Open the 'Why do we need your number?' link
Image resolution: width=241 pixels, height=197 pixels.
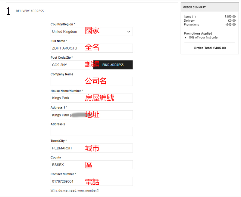74,190
